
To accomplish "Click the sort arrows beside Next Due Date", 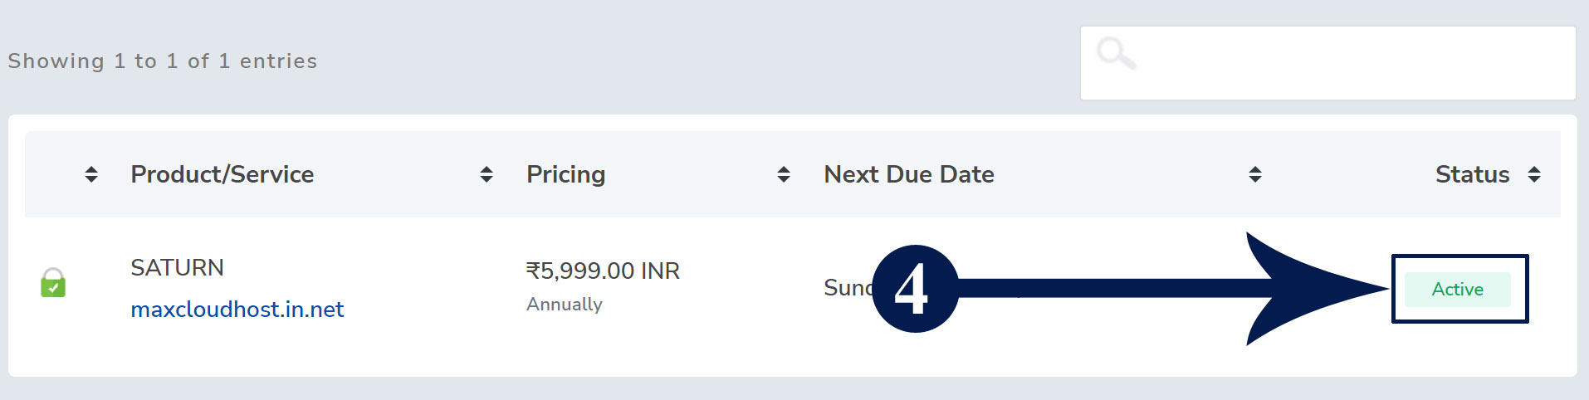I will [x=1255, y=174].
